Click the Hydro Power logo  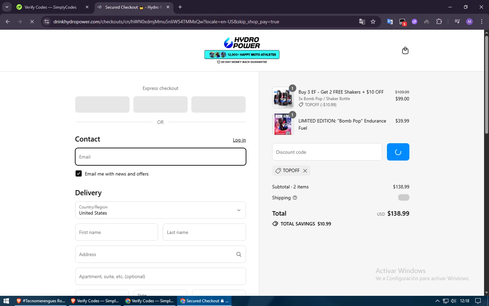click(242, 43)
